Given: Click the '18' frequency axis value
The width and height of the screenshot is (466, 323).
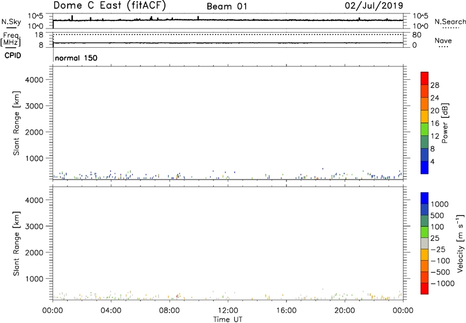Looking at the screenshot, I should coord(39,35).
